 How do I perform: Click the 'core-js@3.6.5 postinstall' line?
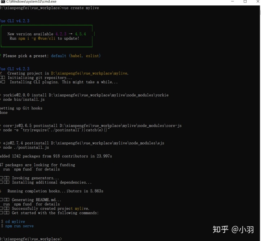pos(91,125)
